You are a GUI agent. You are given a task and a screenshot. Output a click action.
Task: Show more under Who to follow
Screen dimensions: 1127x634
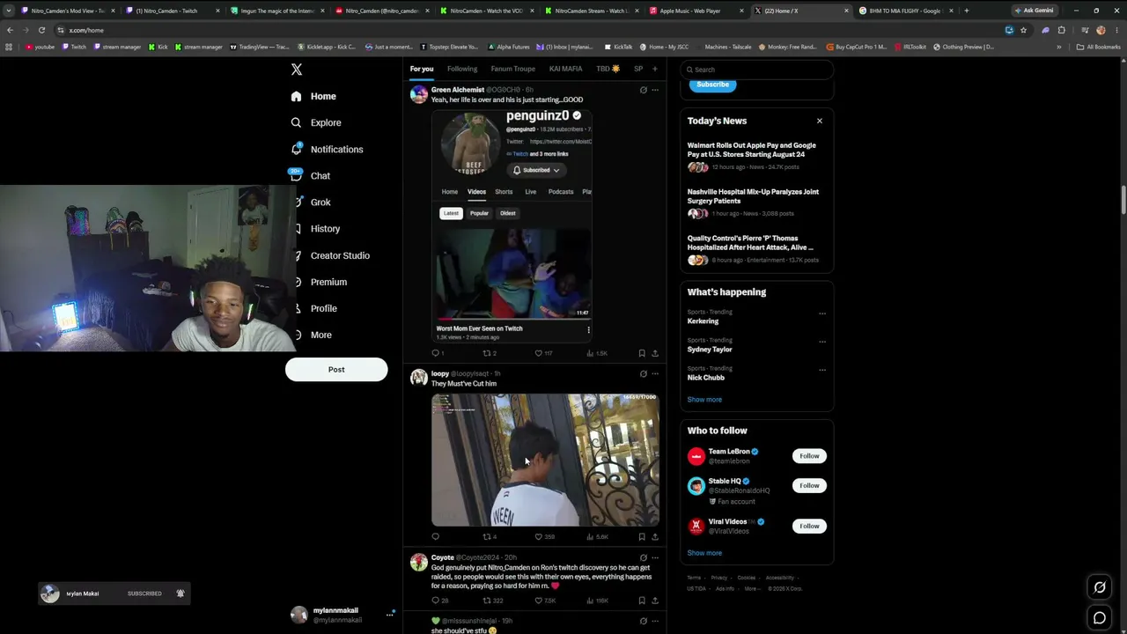tap(704, 553)
